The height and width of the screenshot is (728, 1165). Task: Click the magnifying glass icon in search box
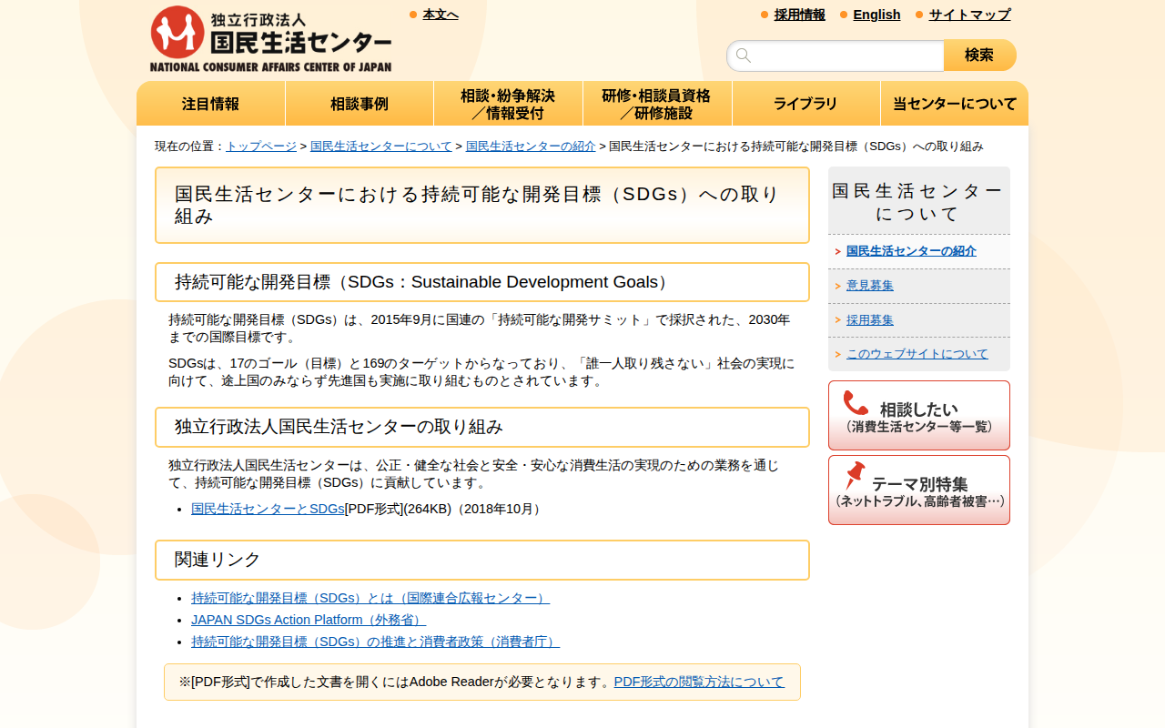(744, 56)
